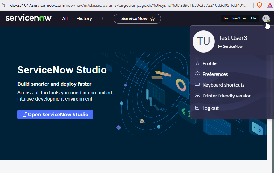
Task: Open Profile from the user menu
Action: [x=209, y=63]
